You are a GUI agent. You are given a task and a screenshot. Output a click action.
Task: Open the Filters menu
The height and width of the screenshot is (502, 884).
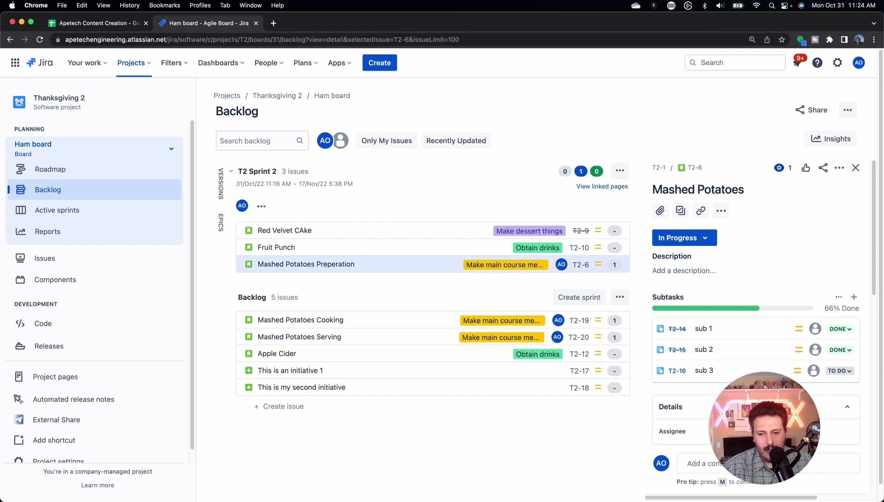[x=174, y=63]
